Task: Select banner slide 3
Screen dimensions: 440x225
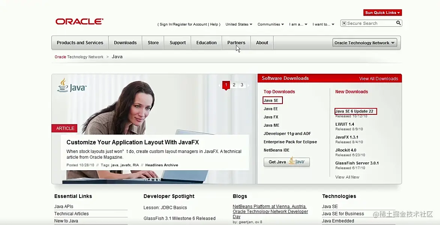Action: pos(242,85)
